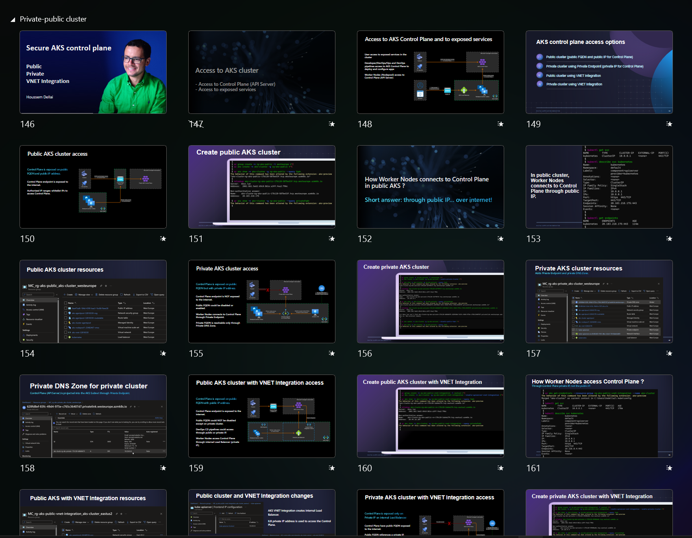The width and height of the screenshot is (692, 538).
Task: Click the transition star icon under slide 150
Action: click(163, 239)
